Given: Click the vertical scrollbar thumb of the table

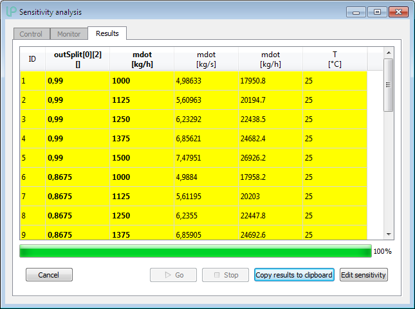Looking at the screenshot, I should coord(388,85).
